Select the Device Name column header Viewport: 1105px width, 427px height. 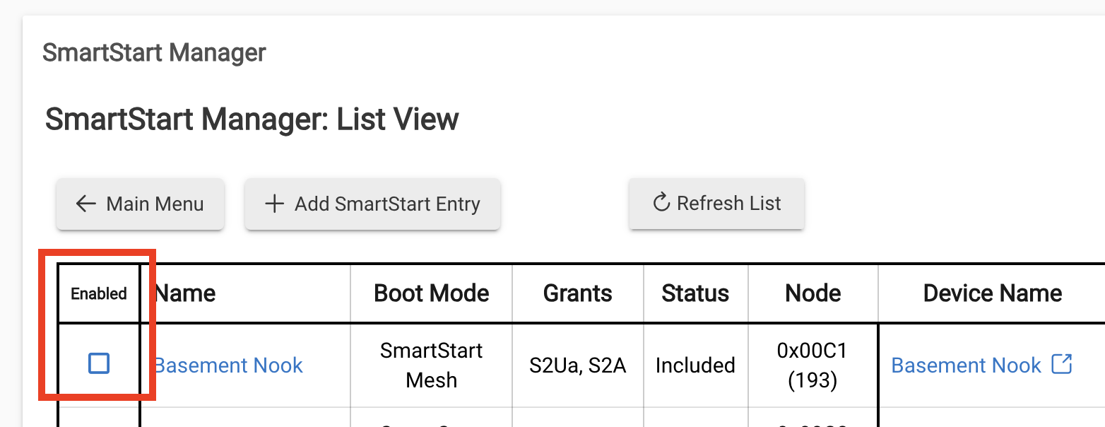[993, 293]
